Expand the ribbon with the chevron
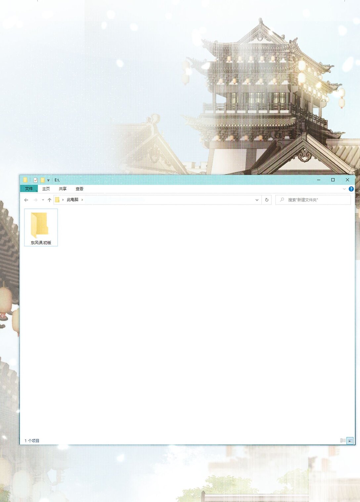Image resolution: width=360 pixels, height=502 pixels. coord(344,189)
